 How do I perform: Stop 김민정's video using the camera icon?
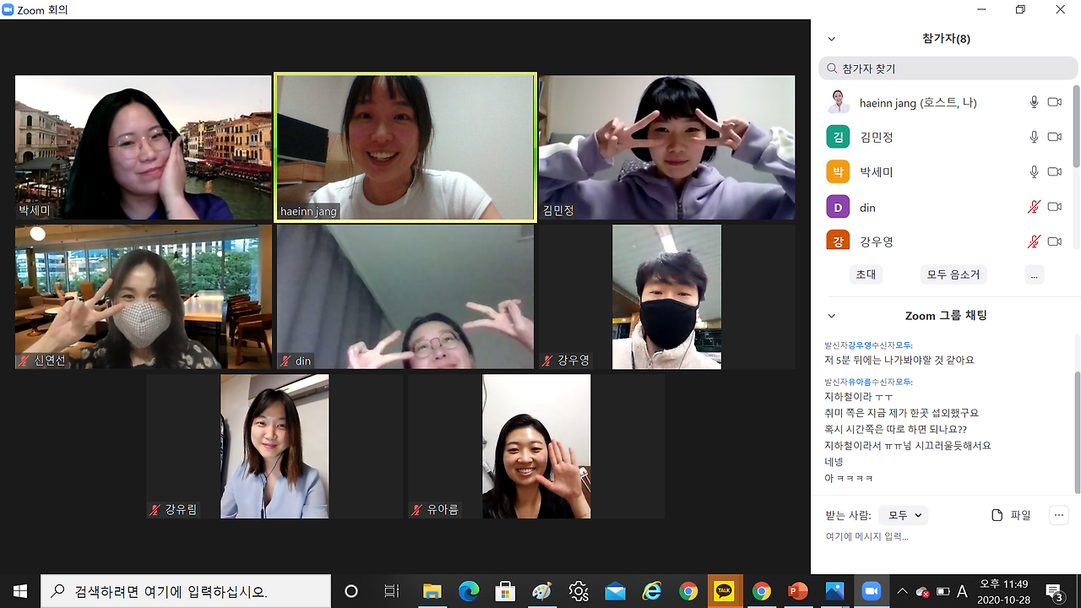pos(1054,136)
